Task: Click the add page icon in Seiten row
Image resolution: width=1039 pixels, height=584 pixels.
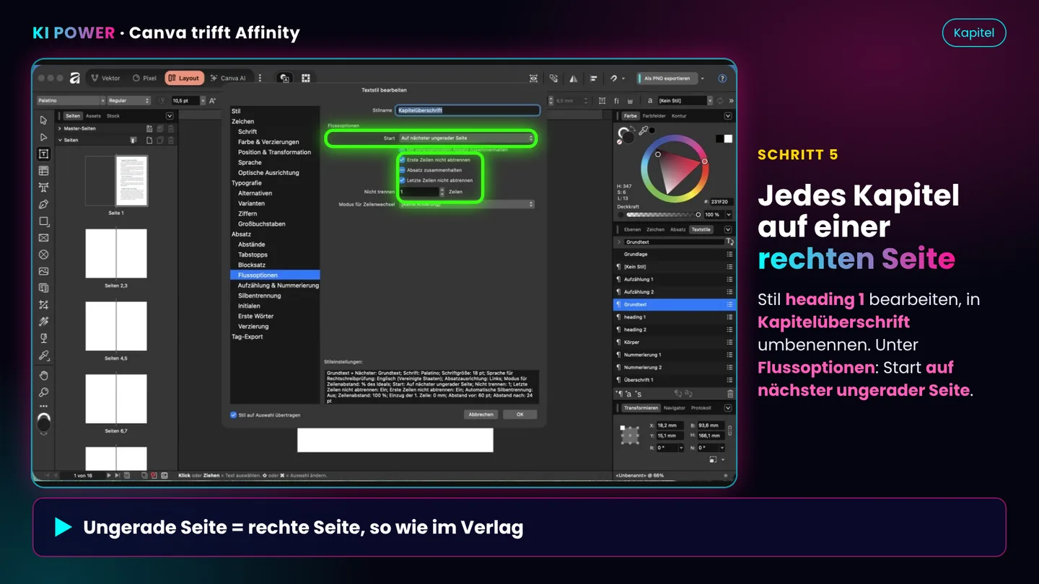Action: point(149,140)
